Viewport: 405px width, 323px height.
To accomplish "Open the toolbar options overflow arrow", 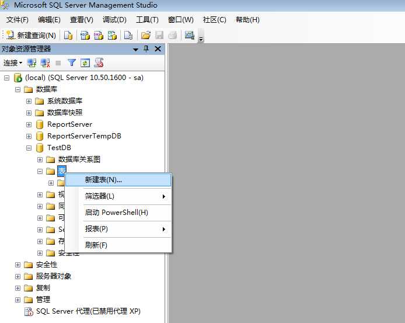I will point(201,39).
